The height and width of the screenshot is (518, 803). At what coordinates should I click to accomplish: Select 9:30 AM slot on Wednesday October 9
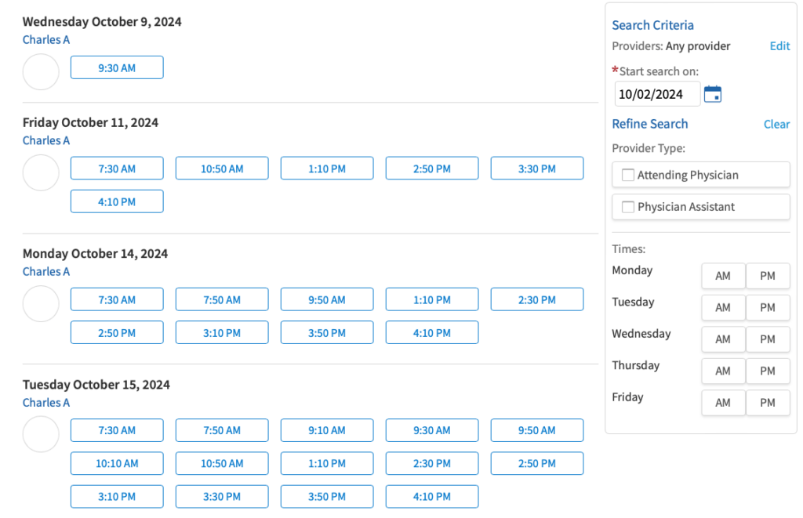coord(117,68)
